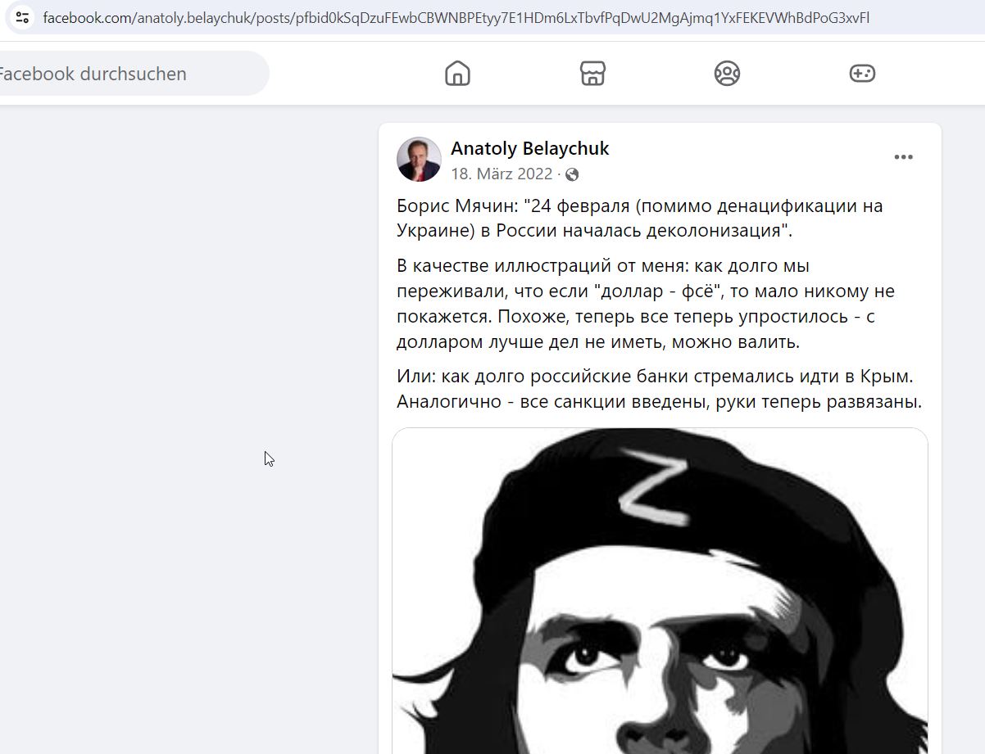Open the three-dots post options menu
The width and height of the screenshot is (985, 754).
(903, 157)
